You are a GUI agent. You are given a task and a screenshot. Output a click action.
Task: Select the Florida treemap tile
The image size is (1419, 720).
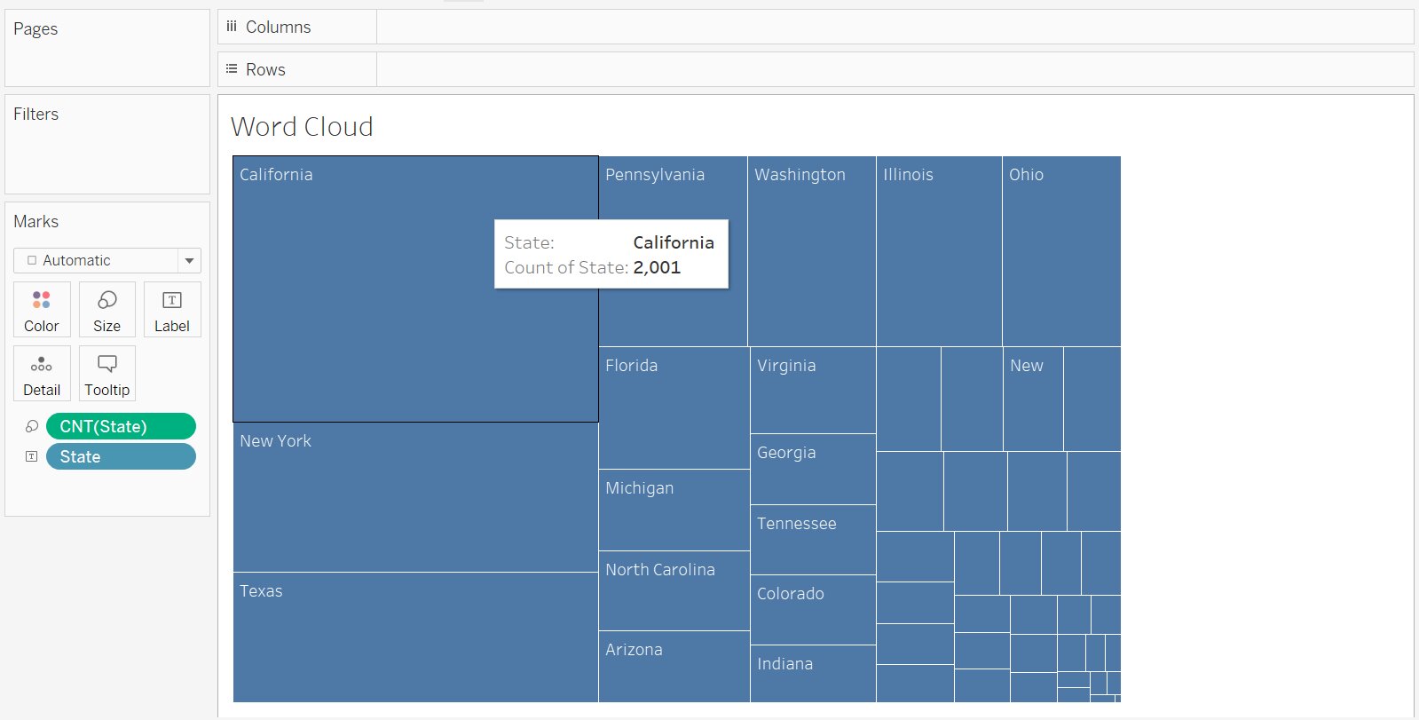tap(674, 408)
